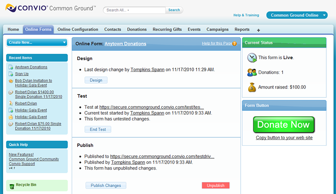
Task: Expand the Search All scope dropdown
Action: [x=129, y=10]
